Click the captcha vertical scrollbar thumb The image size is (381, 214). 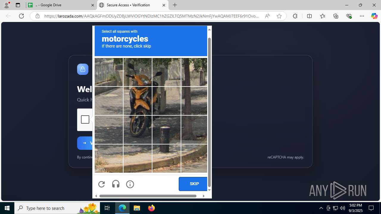click(x=209, y=112)
